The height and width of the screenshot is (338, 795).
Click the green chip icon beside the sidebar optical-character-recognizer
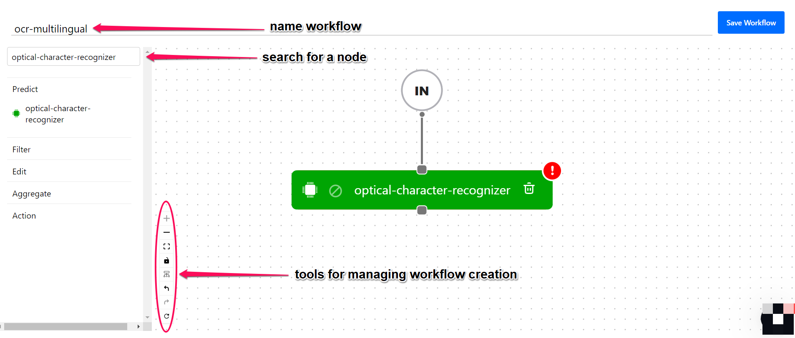pos(16,113)
